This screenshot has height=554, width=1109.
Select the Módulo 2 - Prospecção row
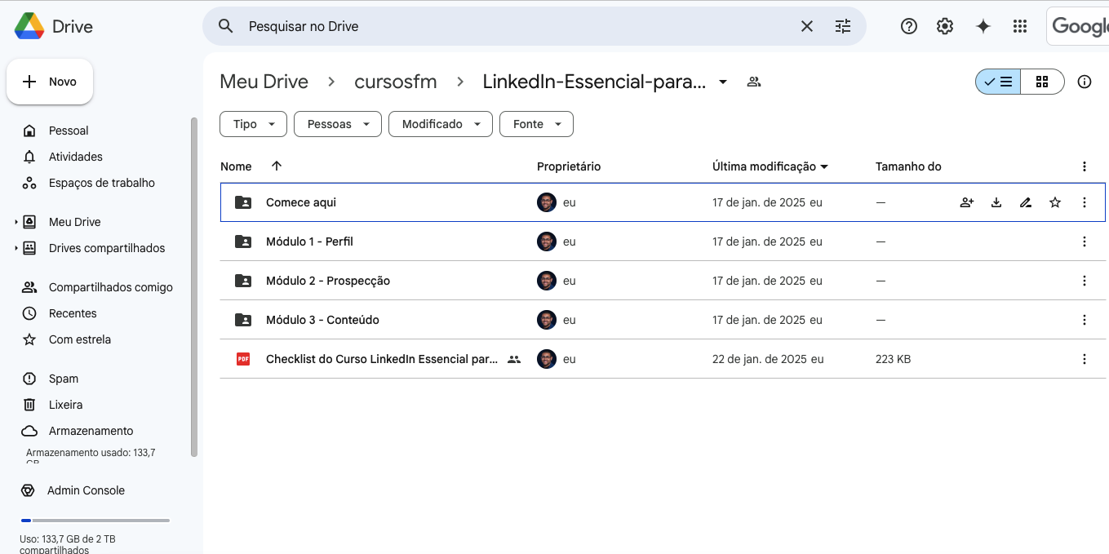[x=663, y=281]
